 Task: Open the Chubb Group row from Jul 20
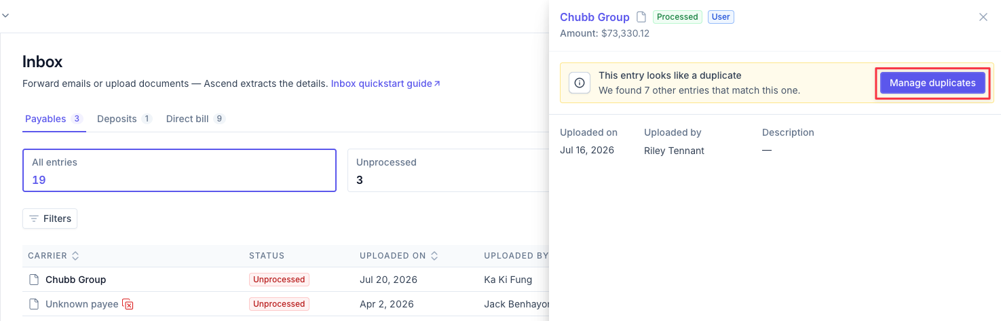[x=285, y=280]
